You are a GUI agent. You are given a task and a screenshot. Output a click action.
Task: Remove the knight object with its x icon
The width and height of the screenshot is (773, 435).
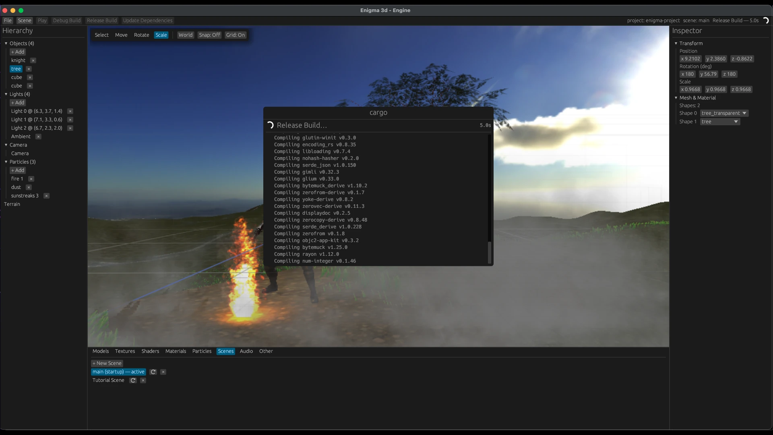click(33, 60)
